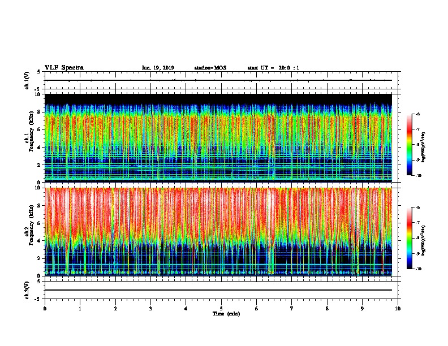
Task: Click time axis tick label "7"
Action: point(292,309)
